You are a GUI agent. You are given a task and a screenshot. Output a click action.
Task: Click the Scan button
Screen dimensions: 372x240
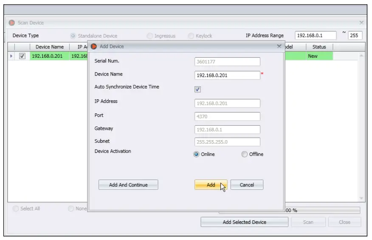[308, 222]
